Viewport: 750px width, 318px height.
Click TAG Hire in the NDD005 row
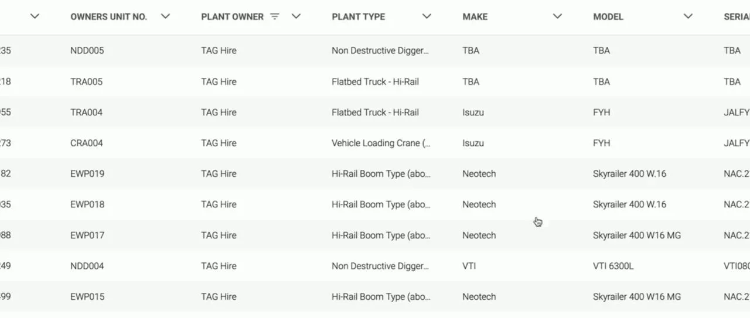pos(219,50)
